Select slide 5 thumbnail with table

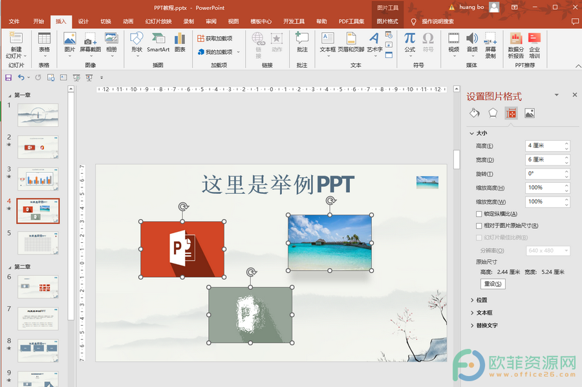pos(38,243)
